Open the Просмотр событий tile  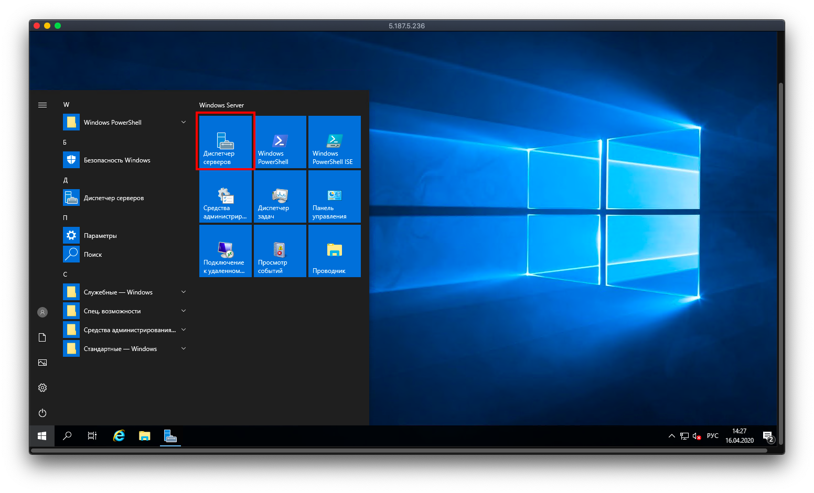(x=280, y=251)
